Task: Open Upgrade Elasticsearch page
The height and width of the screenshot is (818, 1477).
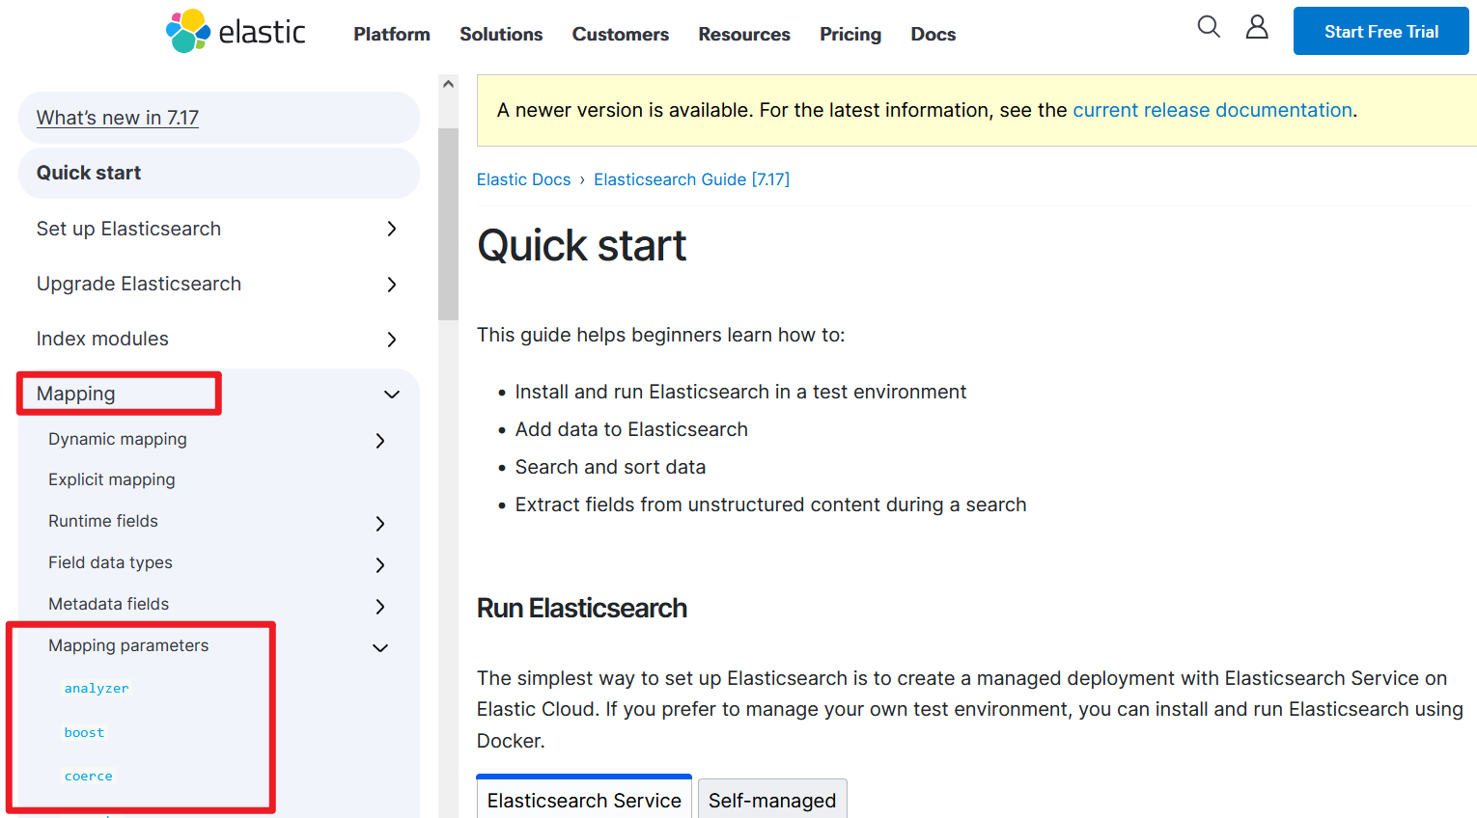Action: pos(139,284)
